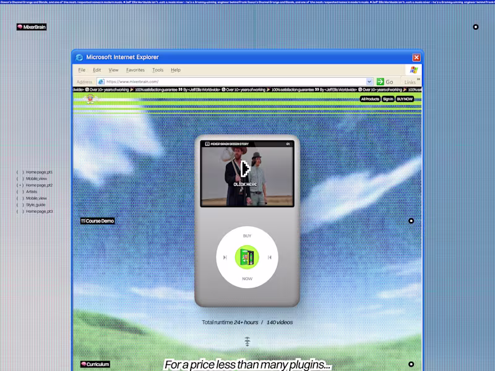Open the File menu
Image resolution: width=495 pixels, height=371 pixels.
pyautogui.click(x=82, y=70)
